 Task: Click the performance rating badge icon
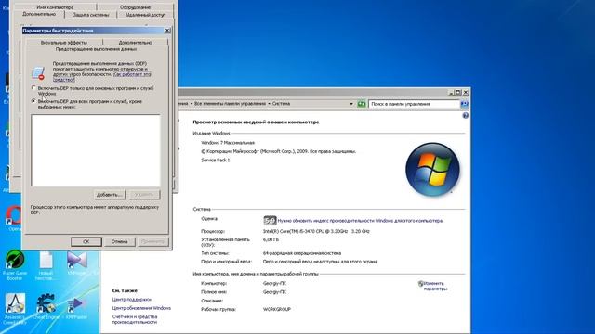click(270, 221)
